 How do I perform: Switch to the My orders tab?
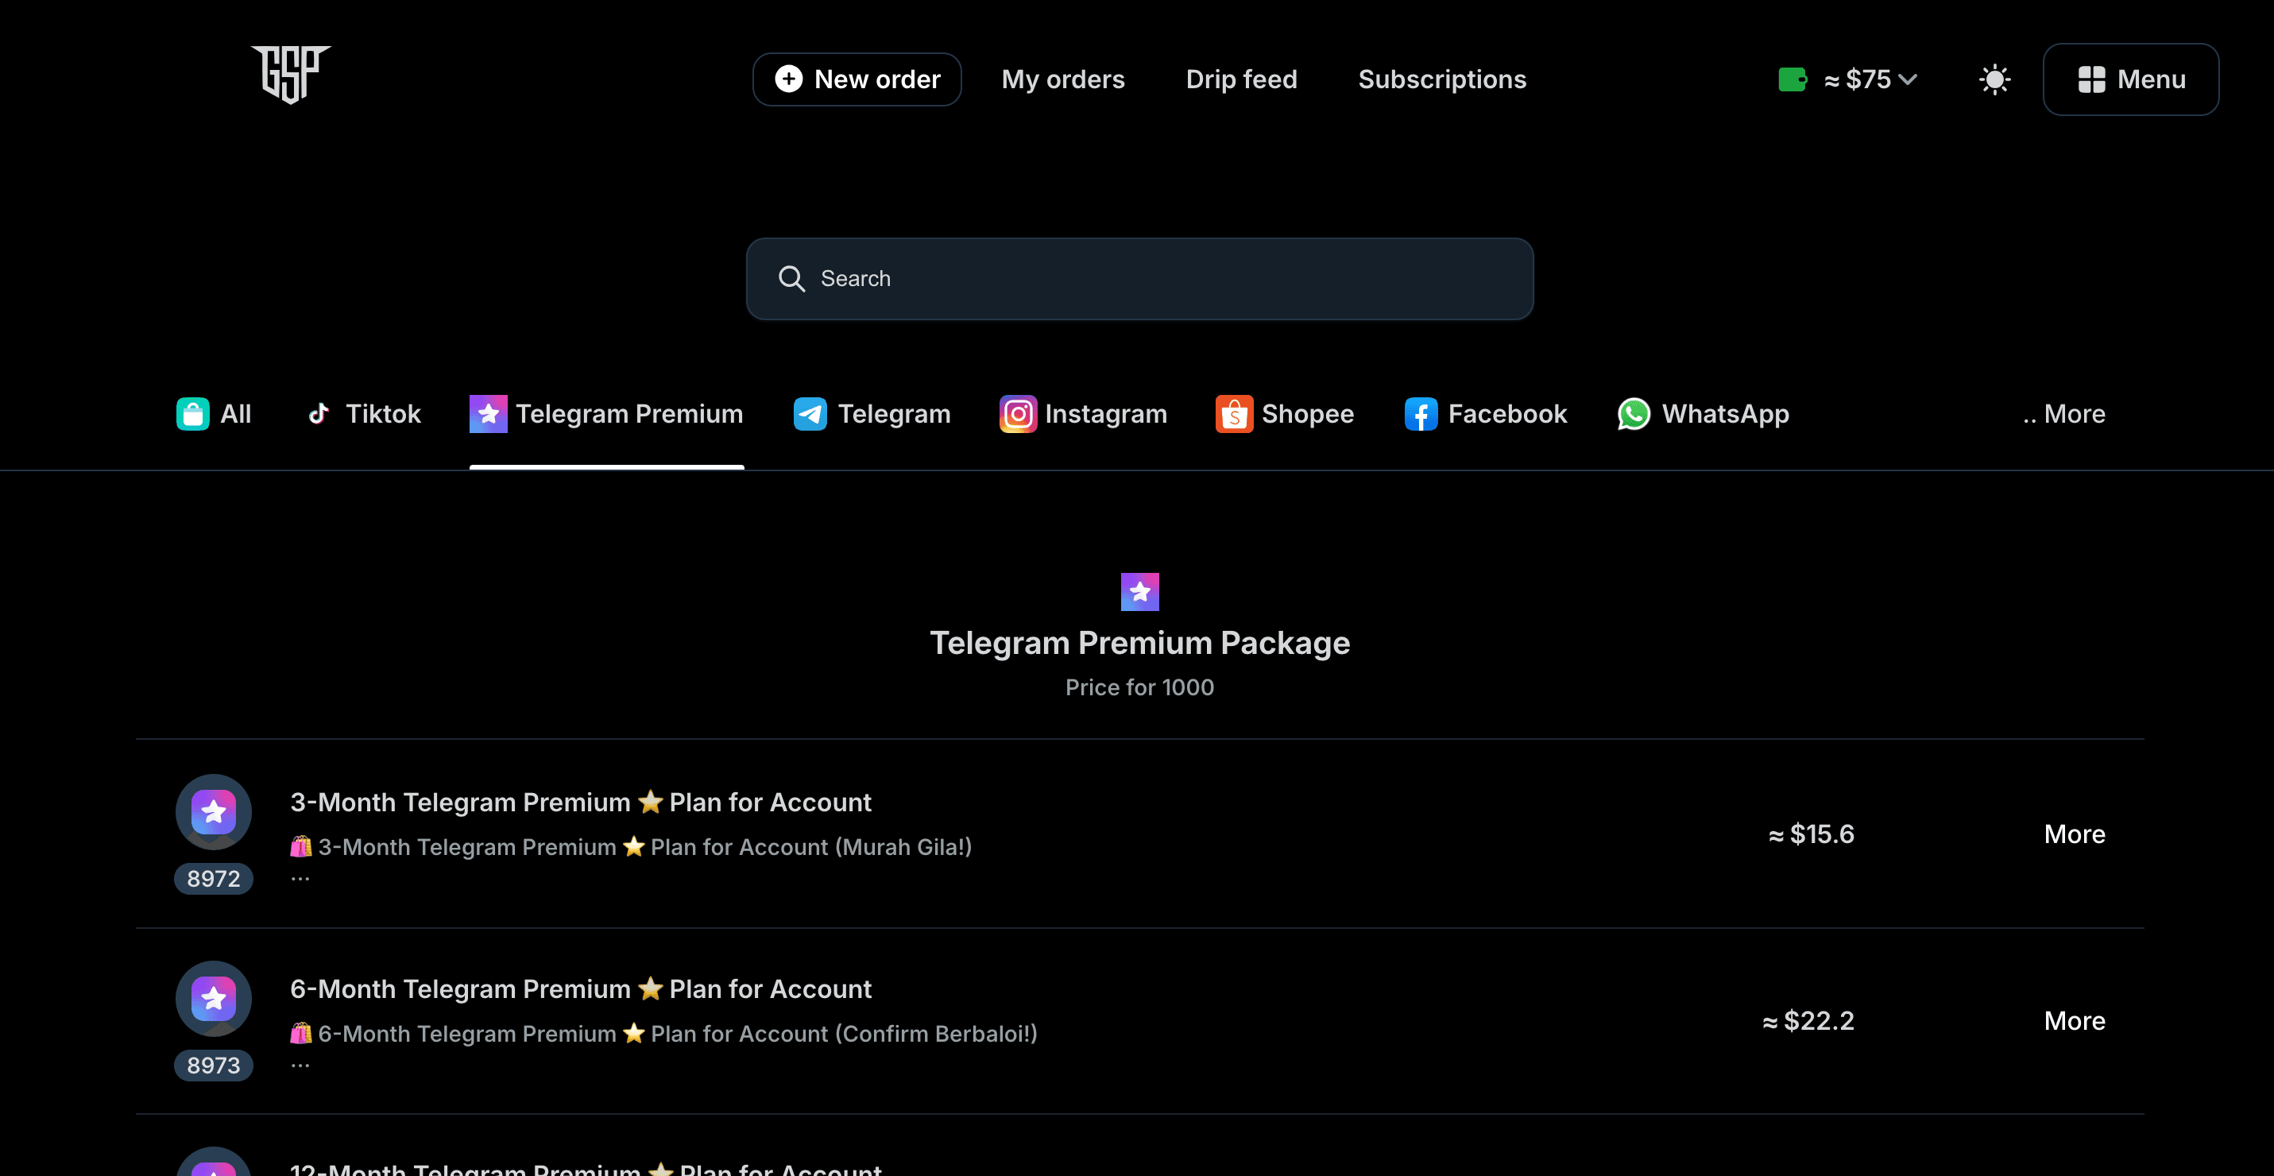1063,79
